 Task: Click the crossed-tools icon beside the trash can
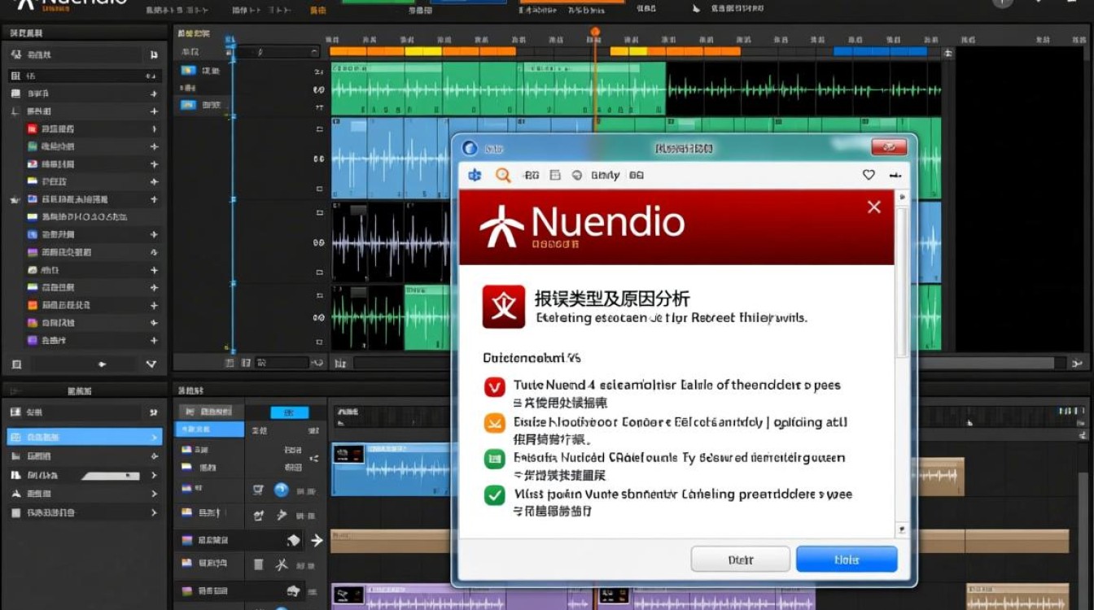click(282, 564)
